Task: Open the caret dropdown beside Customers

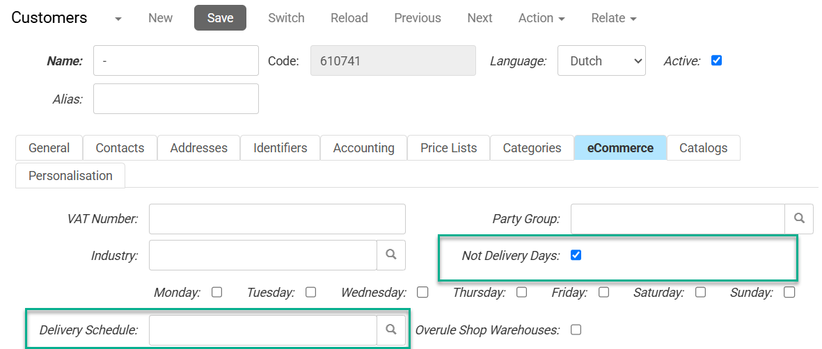Action: (118, 19)
